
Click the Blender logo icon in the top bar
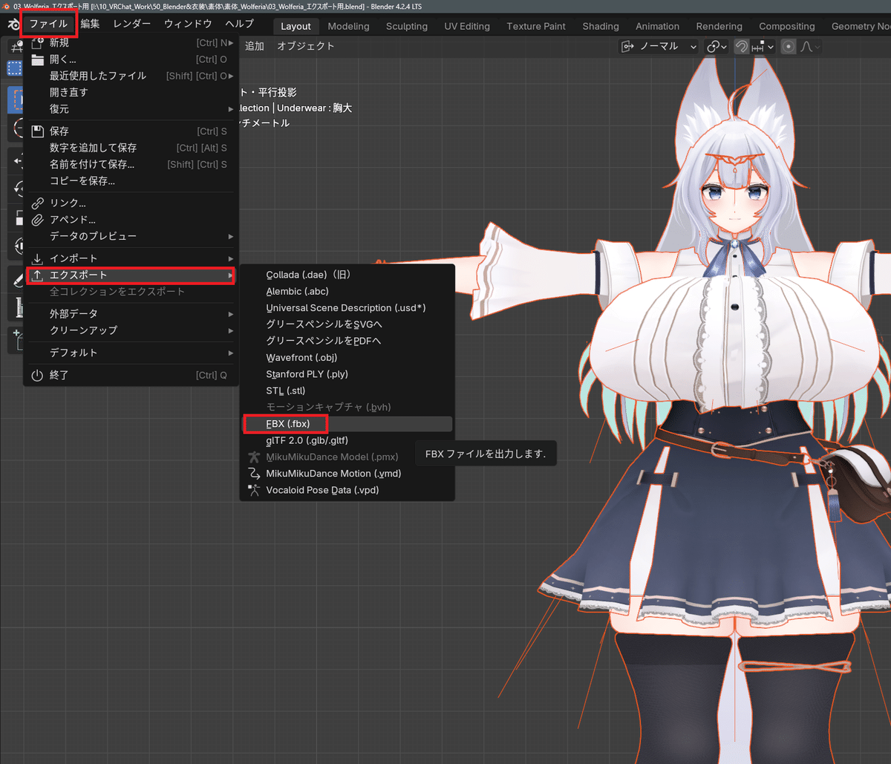pyautogui.click(x=12, y=25)
